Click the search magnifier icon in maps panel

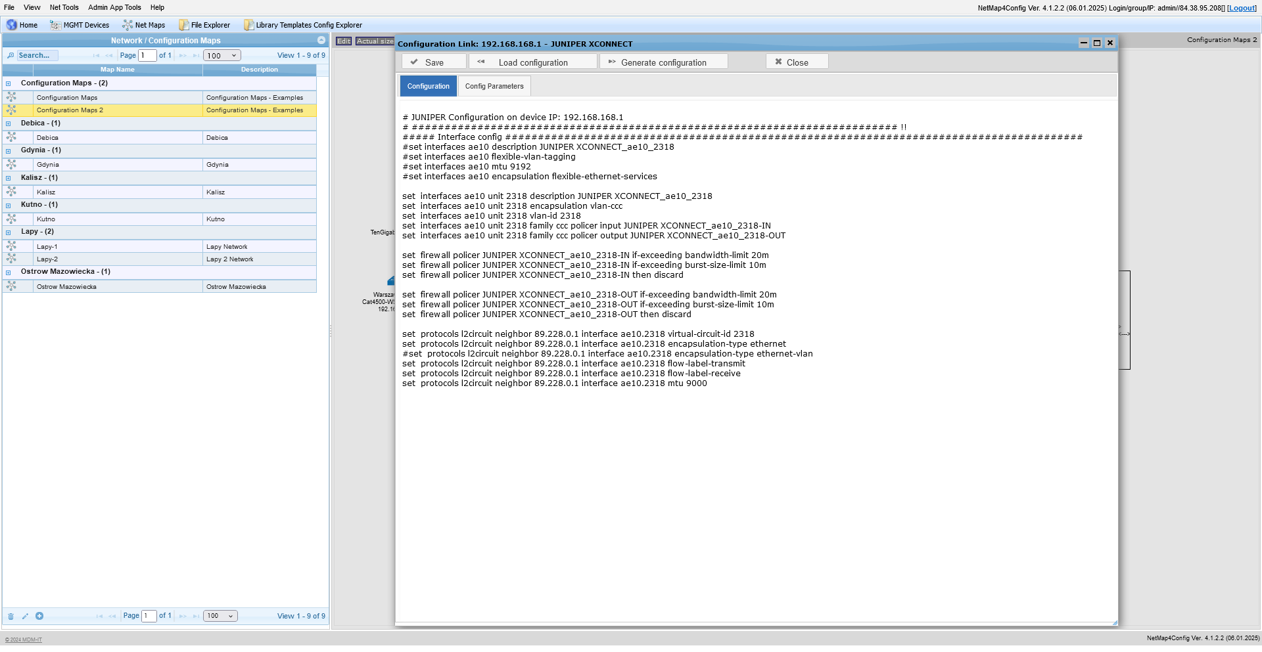pyautogui.click(x=11, y=56)
